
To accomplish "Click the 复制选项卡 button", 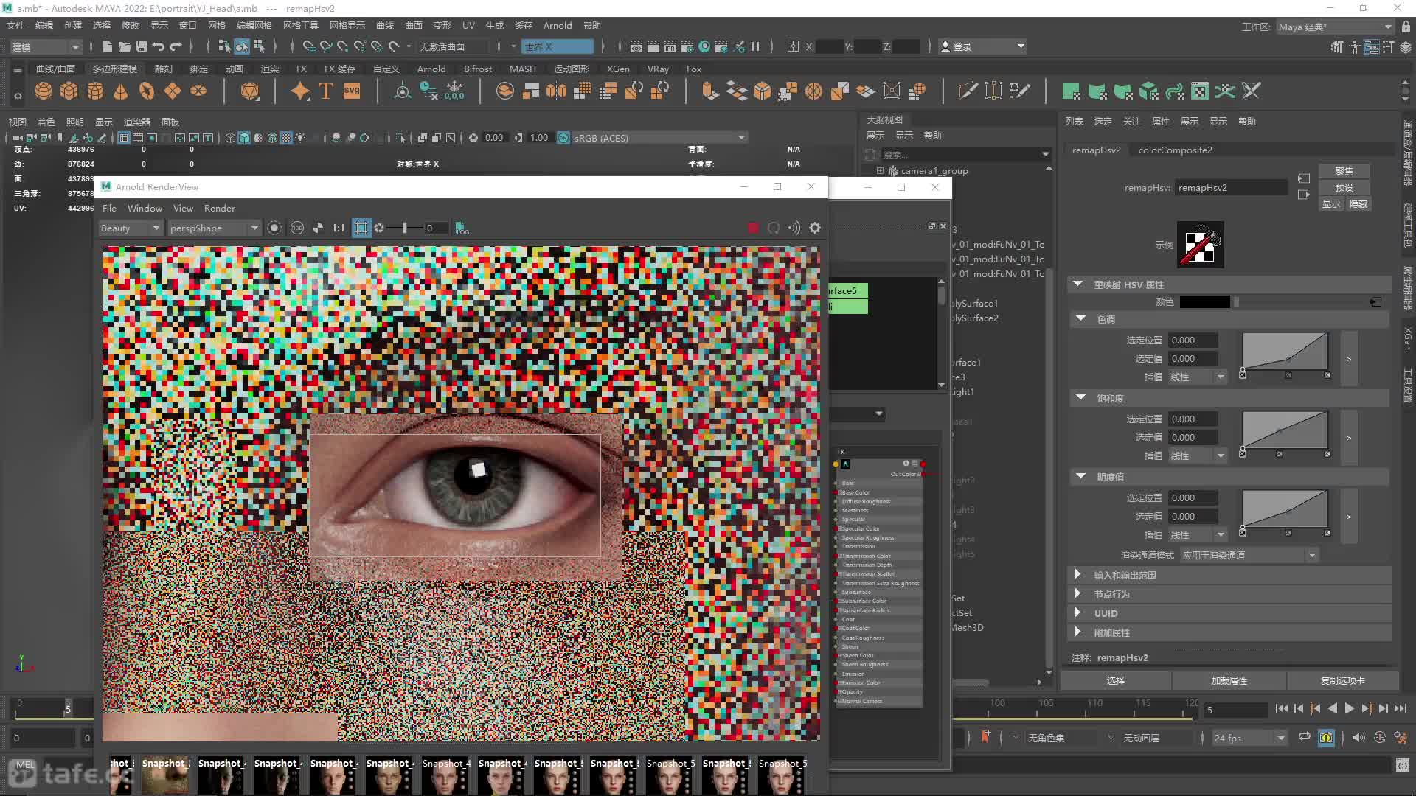I will point(1343,680).
